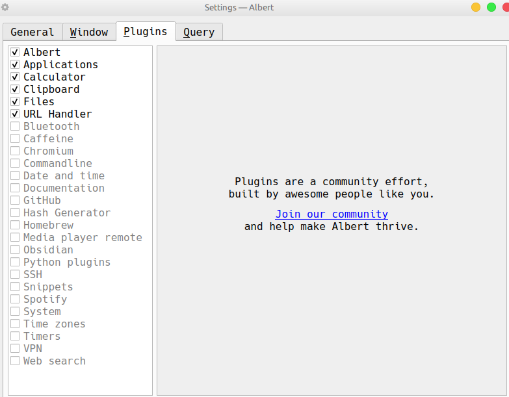Switch to the General tab

point(33,32)
